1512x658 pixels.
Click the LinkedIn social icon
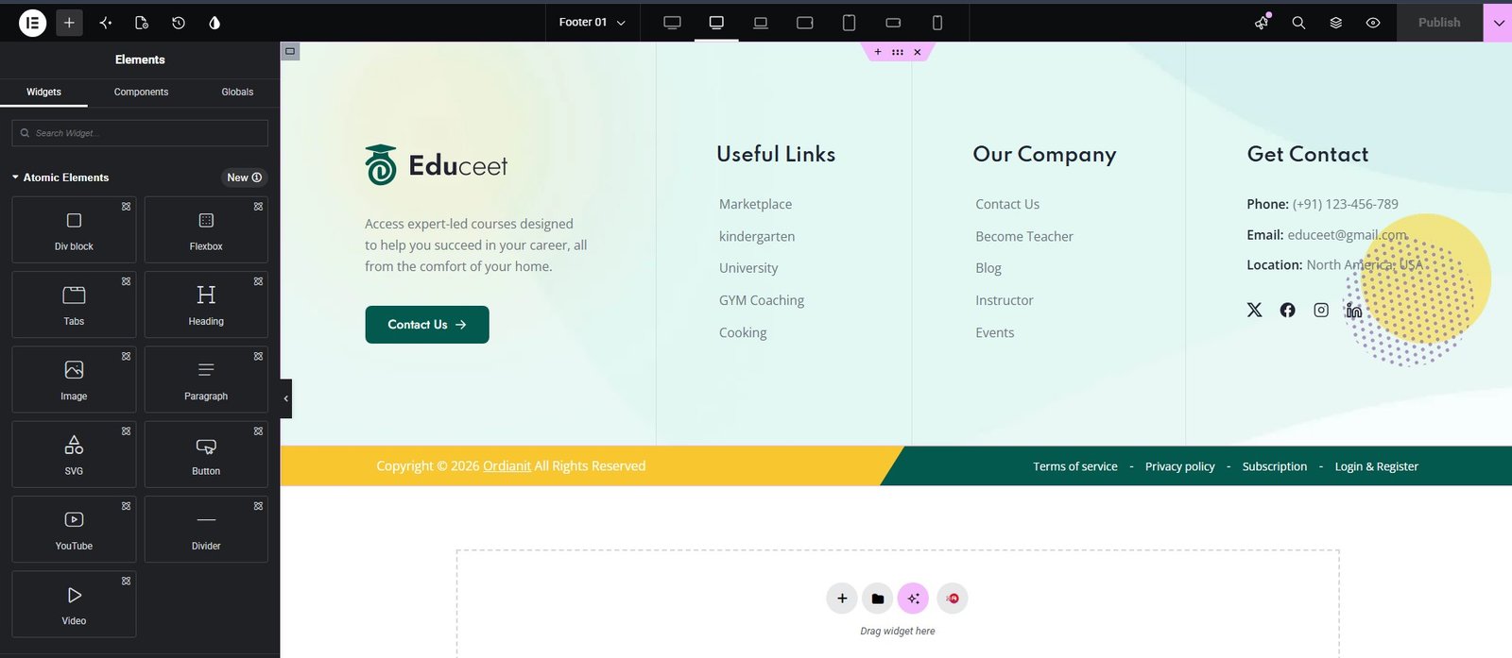tap(1354, 310)
